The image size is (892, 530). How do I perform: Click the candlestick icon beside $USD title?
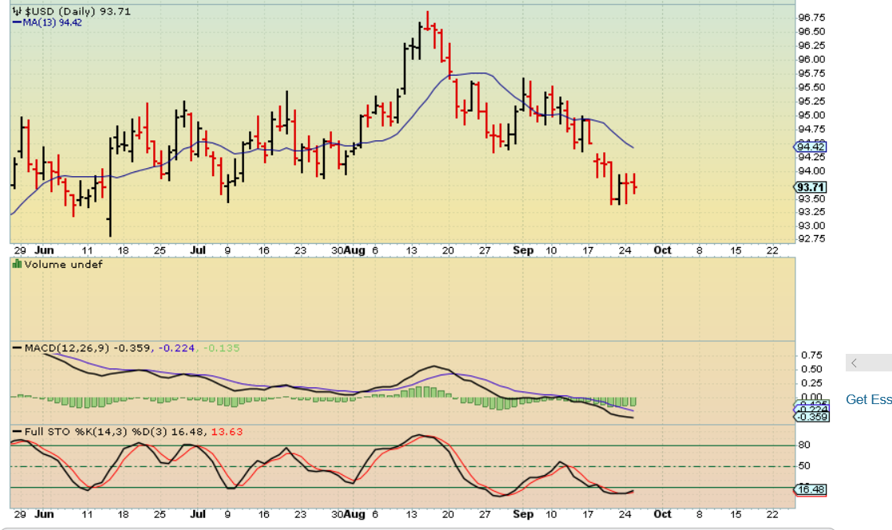coord(16,11)
